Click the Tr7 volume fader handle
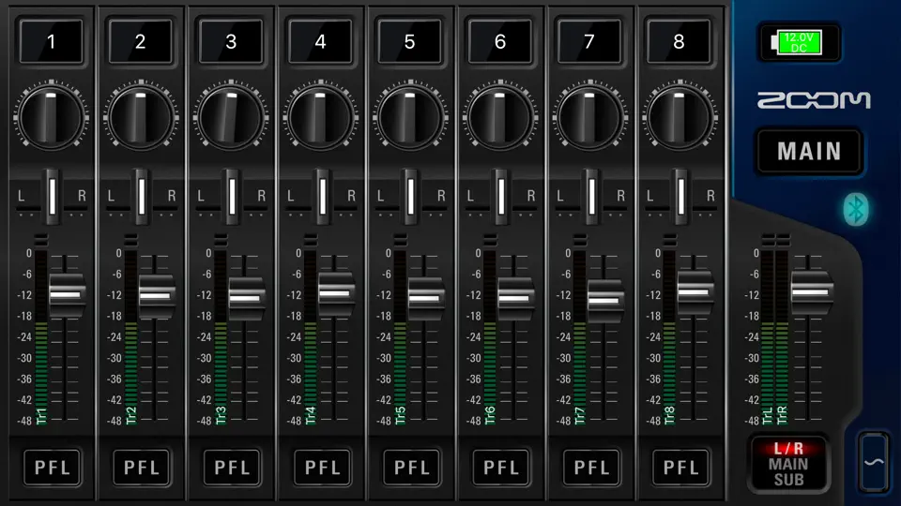This screenshot has height=506, width=901. [605, 301]
